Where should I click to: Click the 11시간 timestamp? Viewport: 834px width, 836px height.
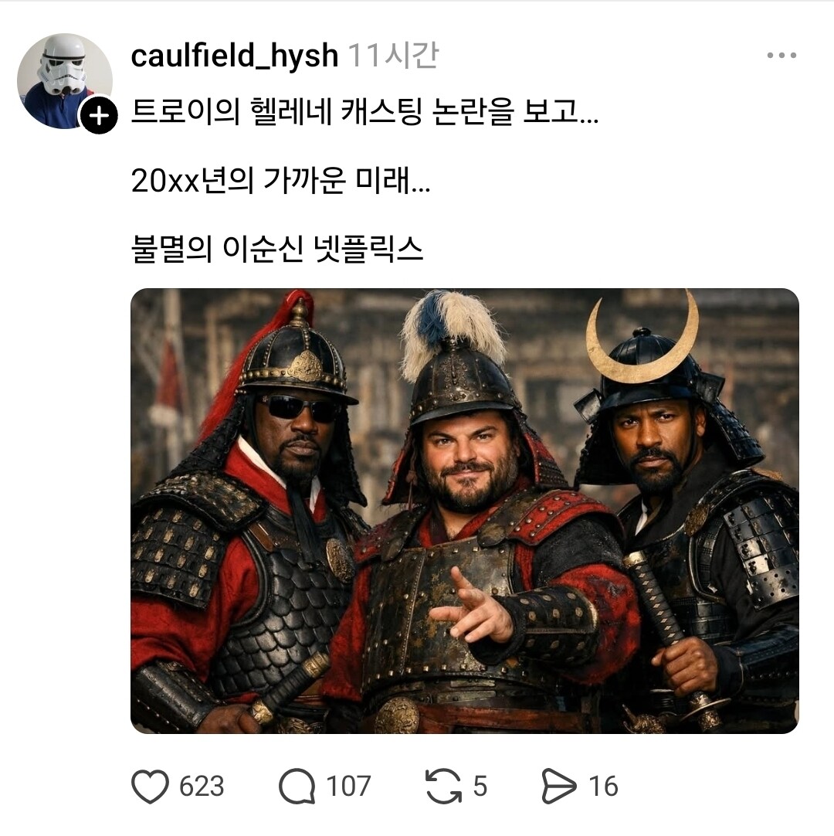[x=393, y=56]
